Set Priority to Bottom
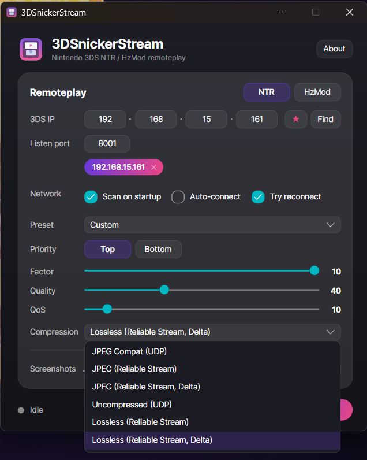Screen dimensions: 367x460 click(x=158, y=250)
